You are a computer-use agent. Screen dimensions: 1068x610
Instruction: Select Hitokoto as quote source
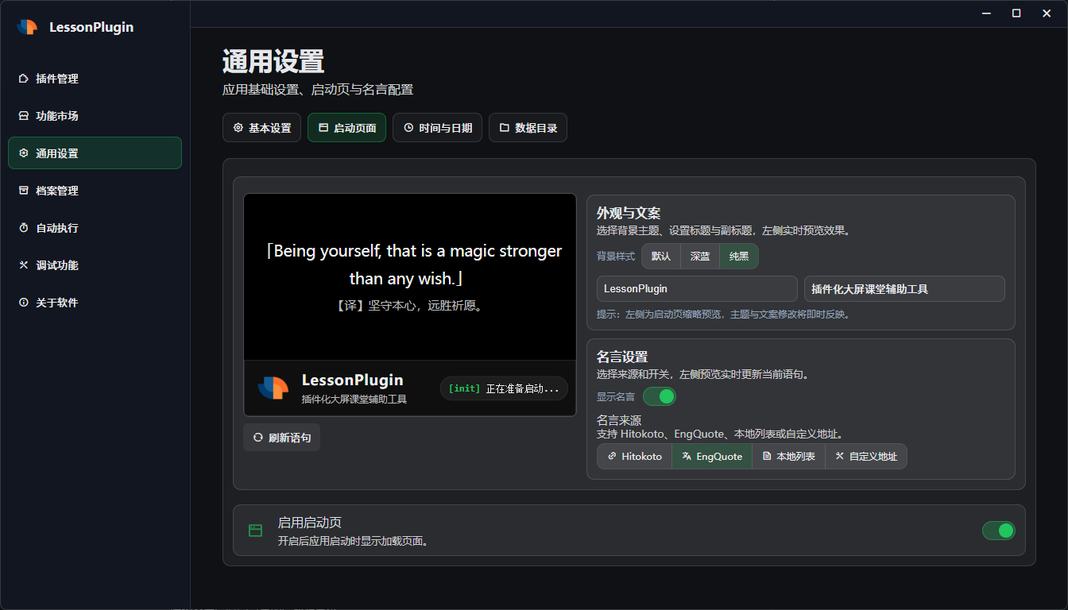click(x=634, y=457)
